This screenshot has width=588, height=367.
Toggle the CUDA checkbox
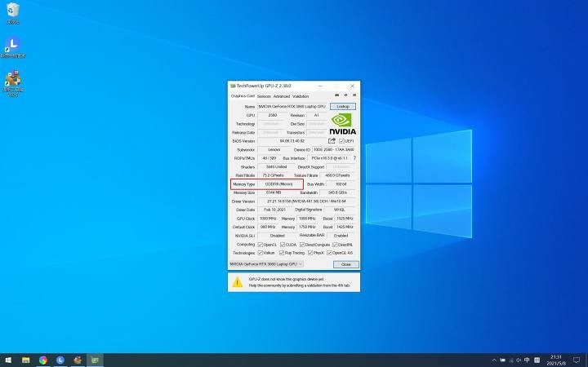283,245
